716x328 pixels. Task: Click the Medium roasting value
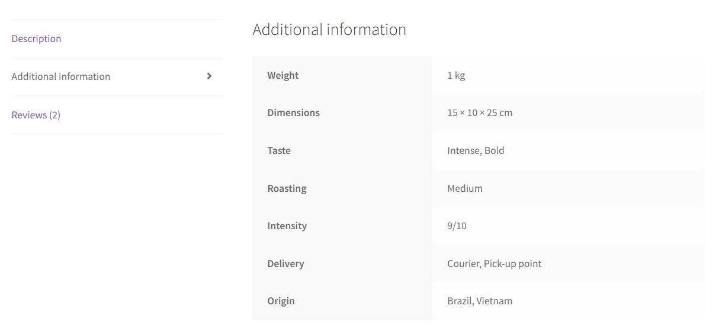[x=465, y=188]
